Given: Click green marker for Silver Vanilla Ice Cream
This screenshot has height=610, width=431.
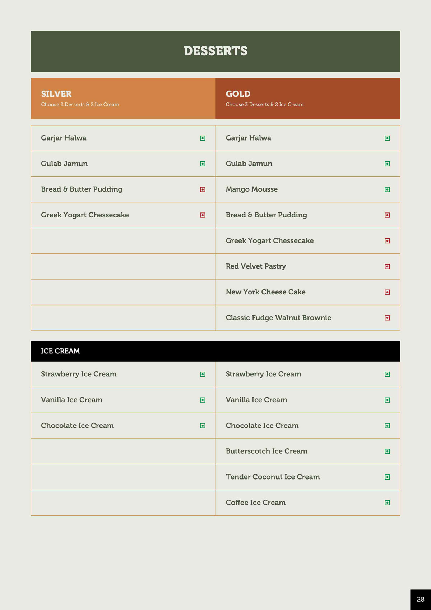Looking at the screenshot, I should [203, 400].
